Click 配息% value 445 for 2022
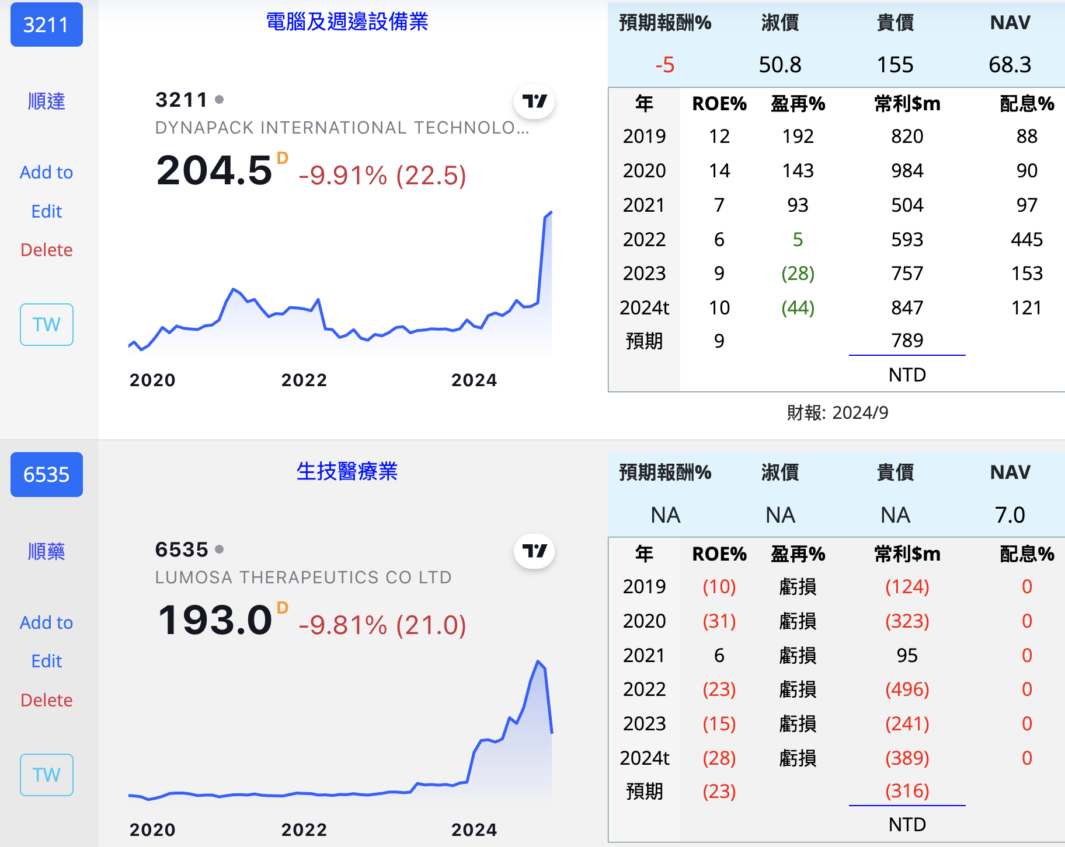 [1027, 239]
